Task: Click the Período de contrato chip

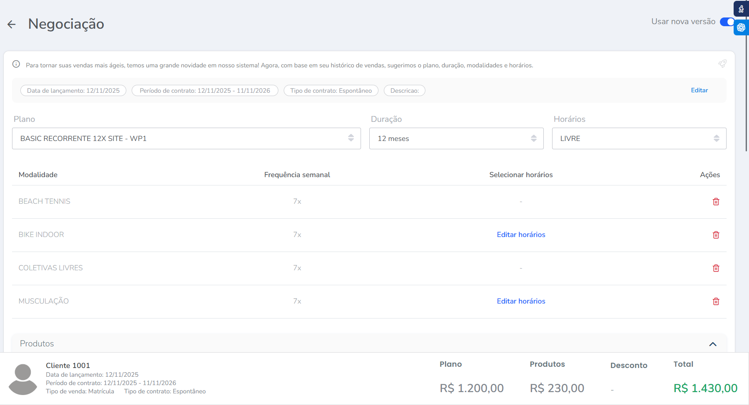Action: (x=205, y=91)
